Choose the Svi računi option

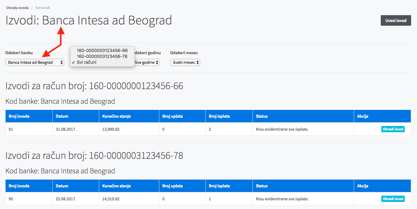[x=102, y=62]
